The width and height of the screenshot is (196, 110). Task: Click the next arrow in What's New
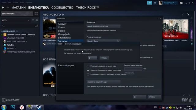188,15
